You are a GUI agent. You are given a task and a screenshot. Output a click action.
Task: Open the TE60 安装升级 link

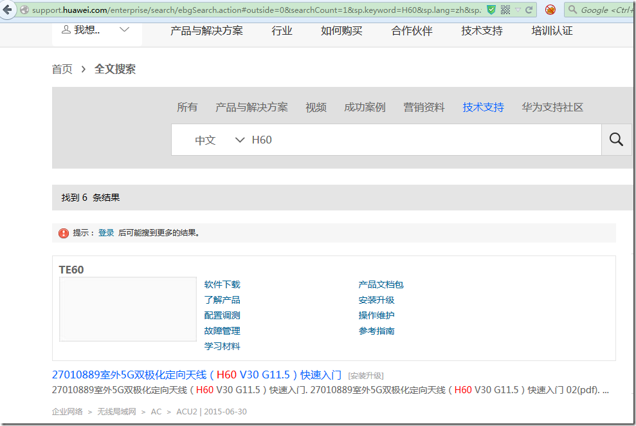[376, 300]
